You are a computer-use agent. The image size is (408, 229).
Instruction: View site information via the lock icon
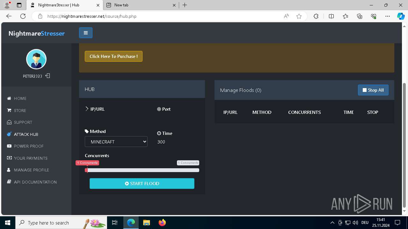tap(40, 16)
